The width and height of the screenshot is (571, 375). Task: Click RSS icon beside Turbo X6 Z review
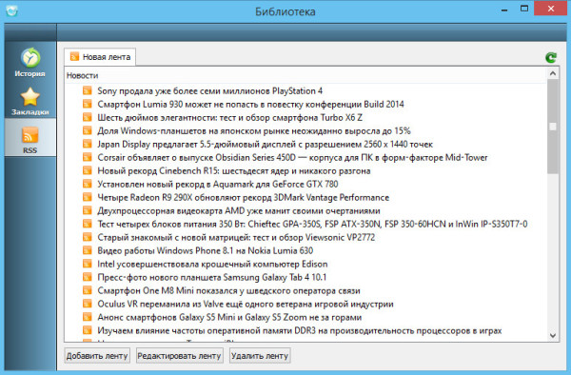click(x=87, y=117)
